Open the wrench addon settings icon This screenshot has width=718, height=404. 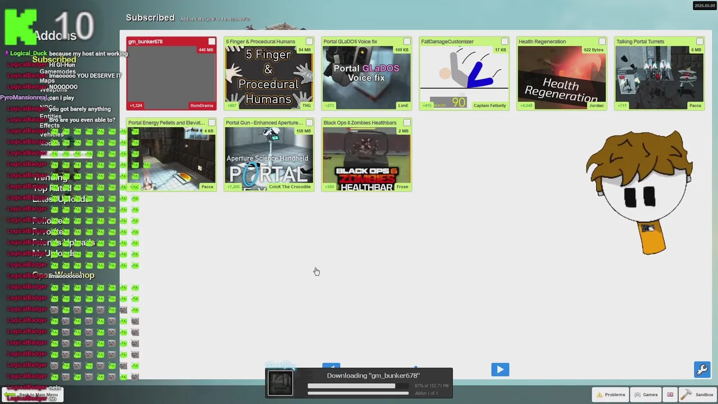[702, 369]
